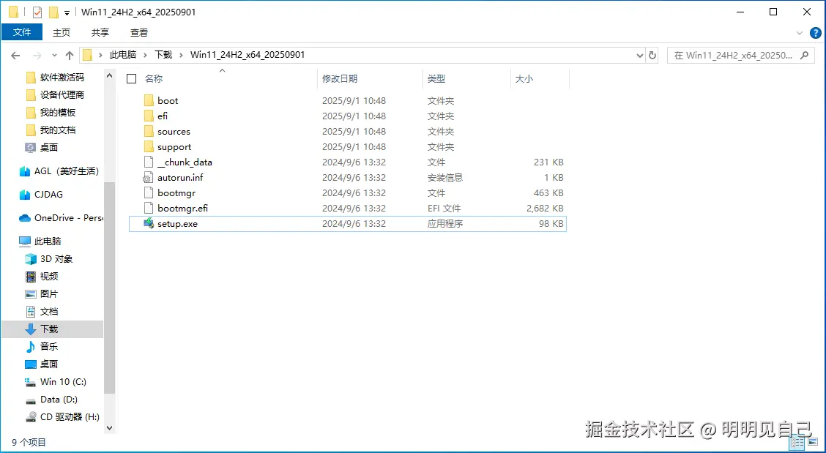
Task: Open the 文件 menu tab
Action: [x=22, y=32]
